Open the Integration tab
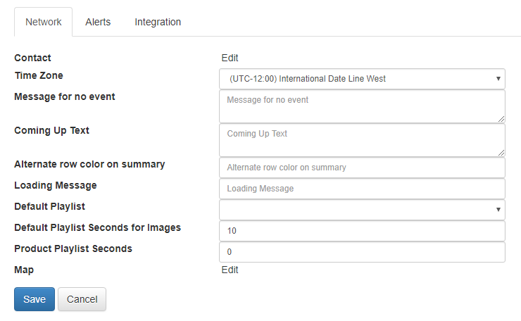Image resolution: width=521 pixels, height=321 pixels. pos(158,22)
